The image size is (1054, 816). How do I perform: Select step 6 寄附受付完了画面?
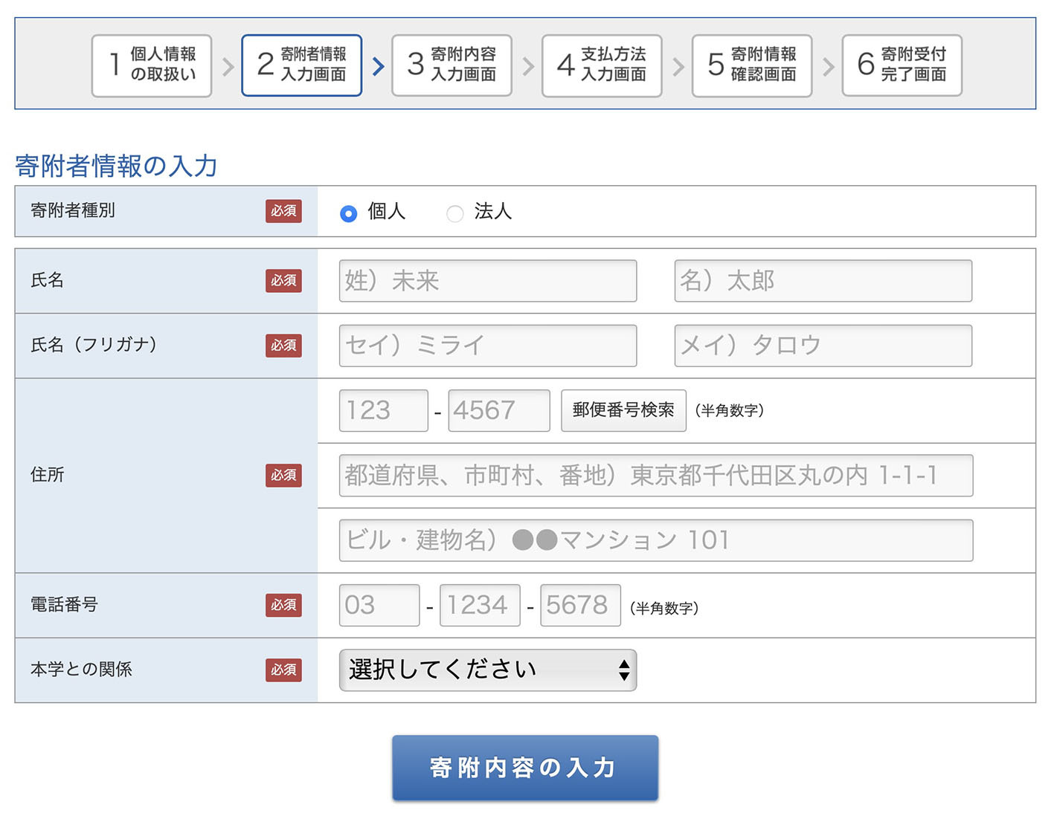point(902,65)
